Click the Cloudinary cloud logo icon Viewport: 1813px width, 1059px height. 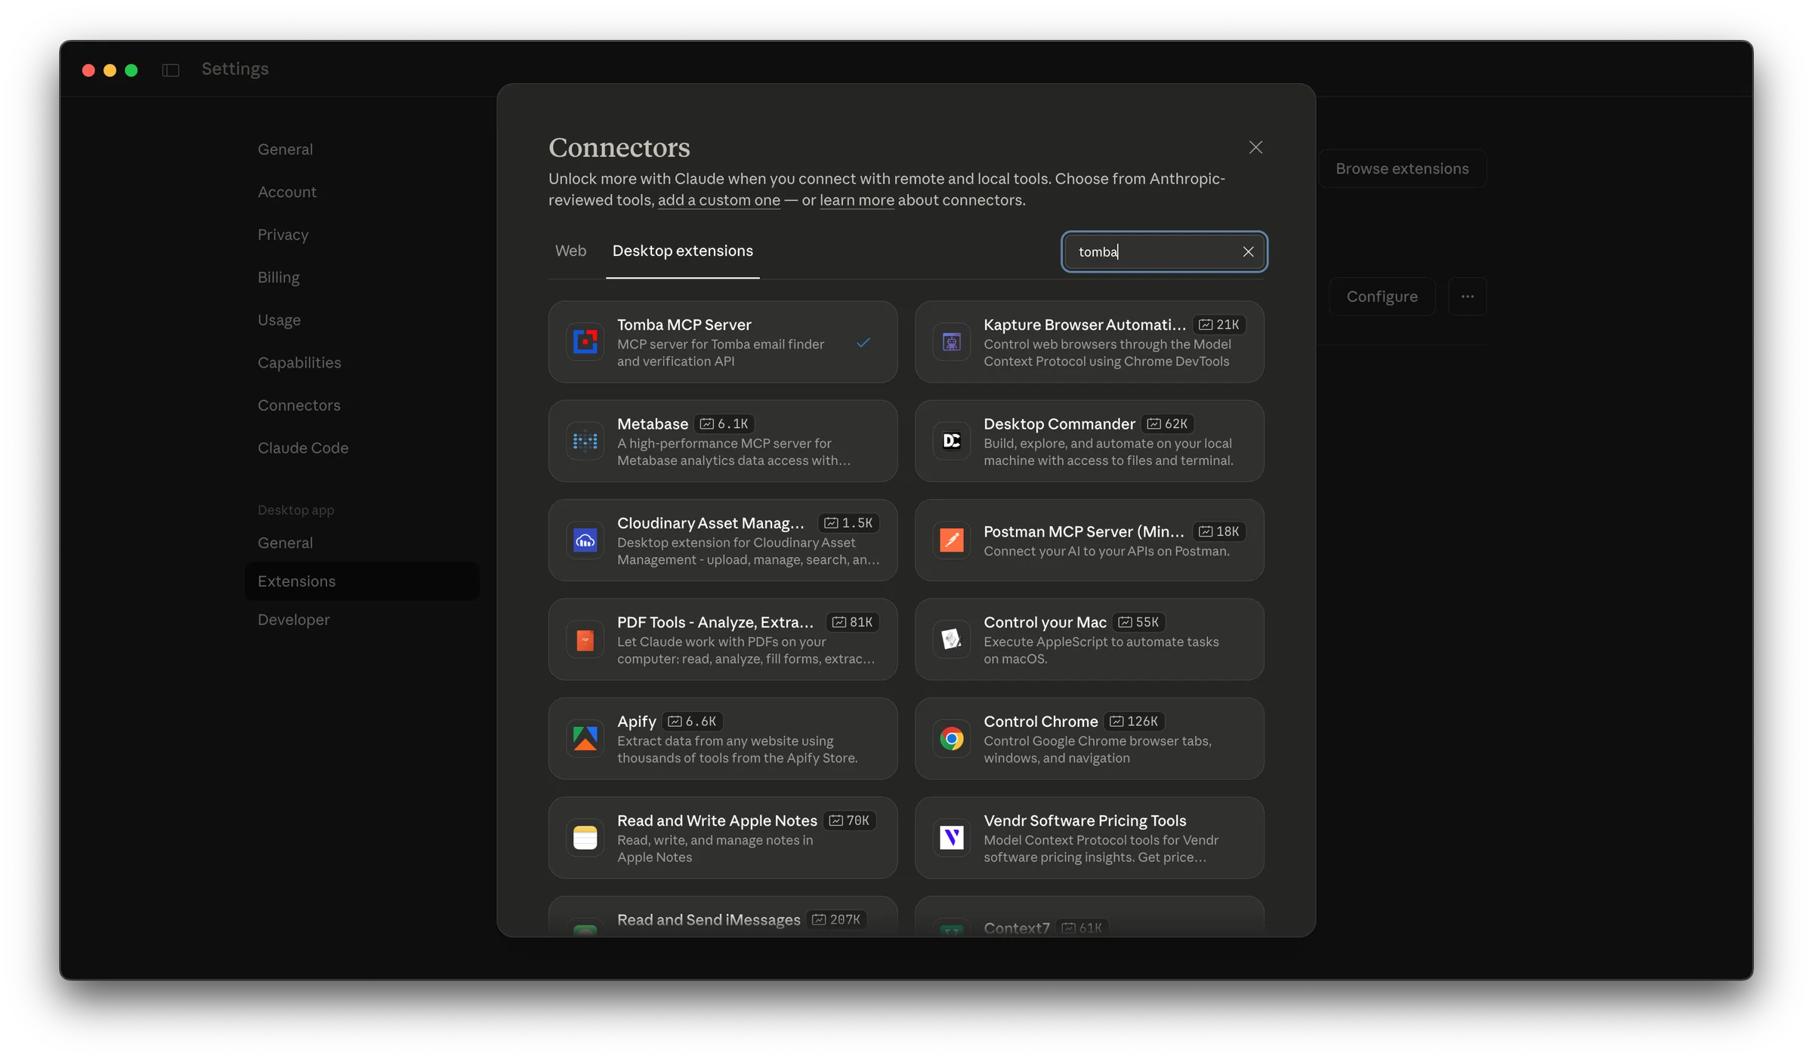(x=585, y=540)
